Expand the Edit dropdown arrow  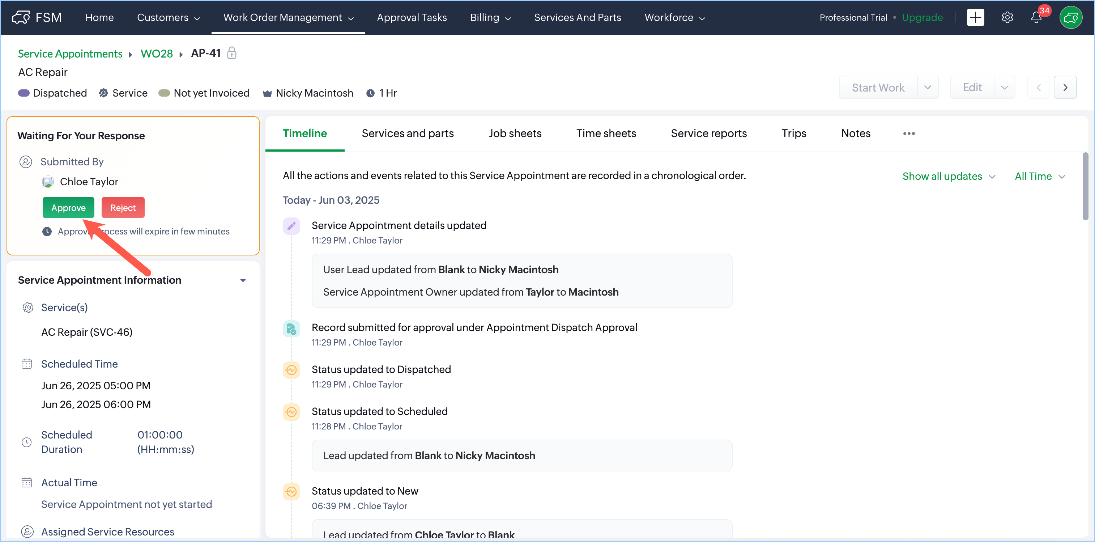coord(1004,88)
